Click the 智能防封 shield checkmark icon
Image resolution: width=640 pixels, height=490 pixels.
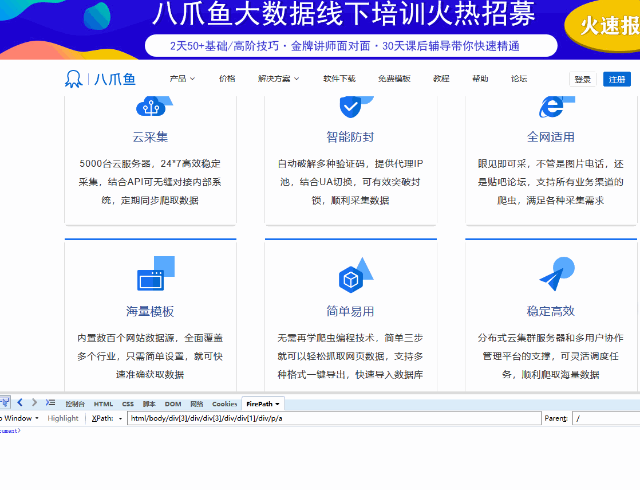[x=356, y=107]
